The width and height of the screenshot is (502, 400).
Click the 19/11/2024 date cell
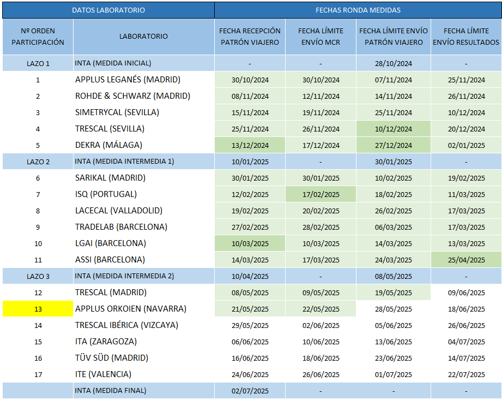[321, 112]
